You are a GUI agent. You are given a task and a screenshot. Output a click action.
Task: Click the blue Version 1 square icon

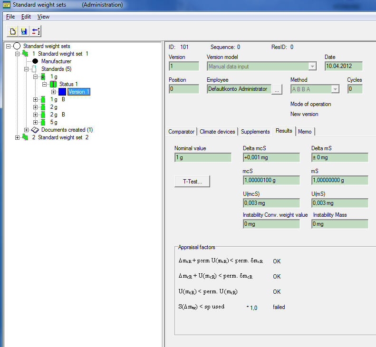point(62,92)
